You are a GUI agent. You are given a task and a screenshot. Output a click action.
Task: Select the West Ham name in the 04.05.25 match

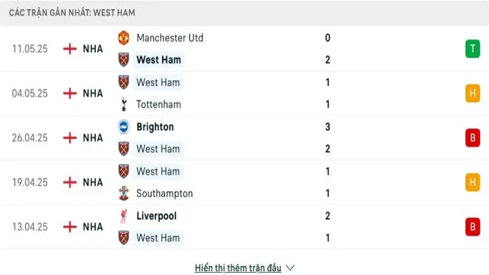click(x=158, y=82)
